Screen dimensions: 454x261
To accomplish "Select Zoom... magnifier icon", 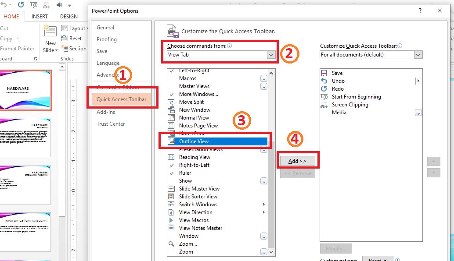I will coord(171,243).
